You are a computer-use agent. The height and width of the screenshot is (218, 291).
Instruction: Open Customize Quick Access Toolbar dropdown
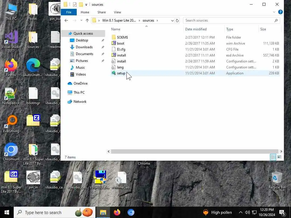click(86, 5)
